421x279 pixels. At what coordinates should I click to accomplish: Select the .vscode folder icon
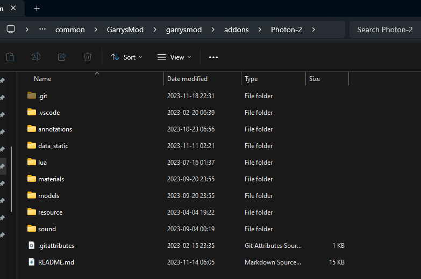tap(32, 112)
